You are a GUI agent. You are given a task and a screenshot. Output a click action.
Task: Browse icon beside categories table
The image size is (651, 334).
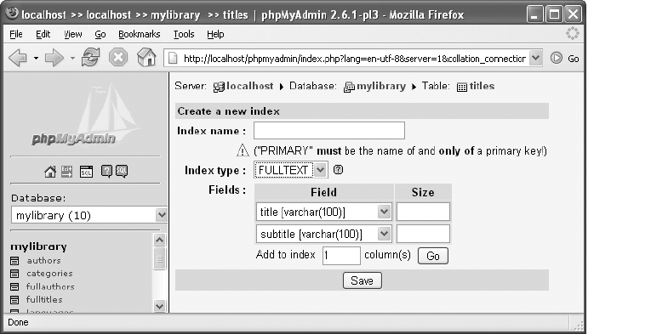14,274
